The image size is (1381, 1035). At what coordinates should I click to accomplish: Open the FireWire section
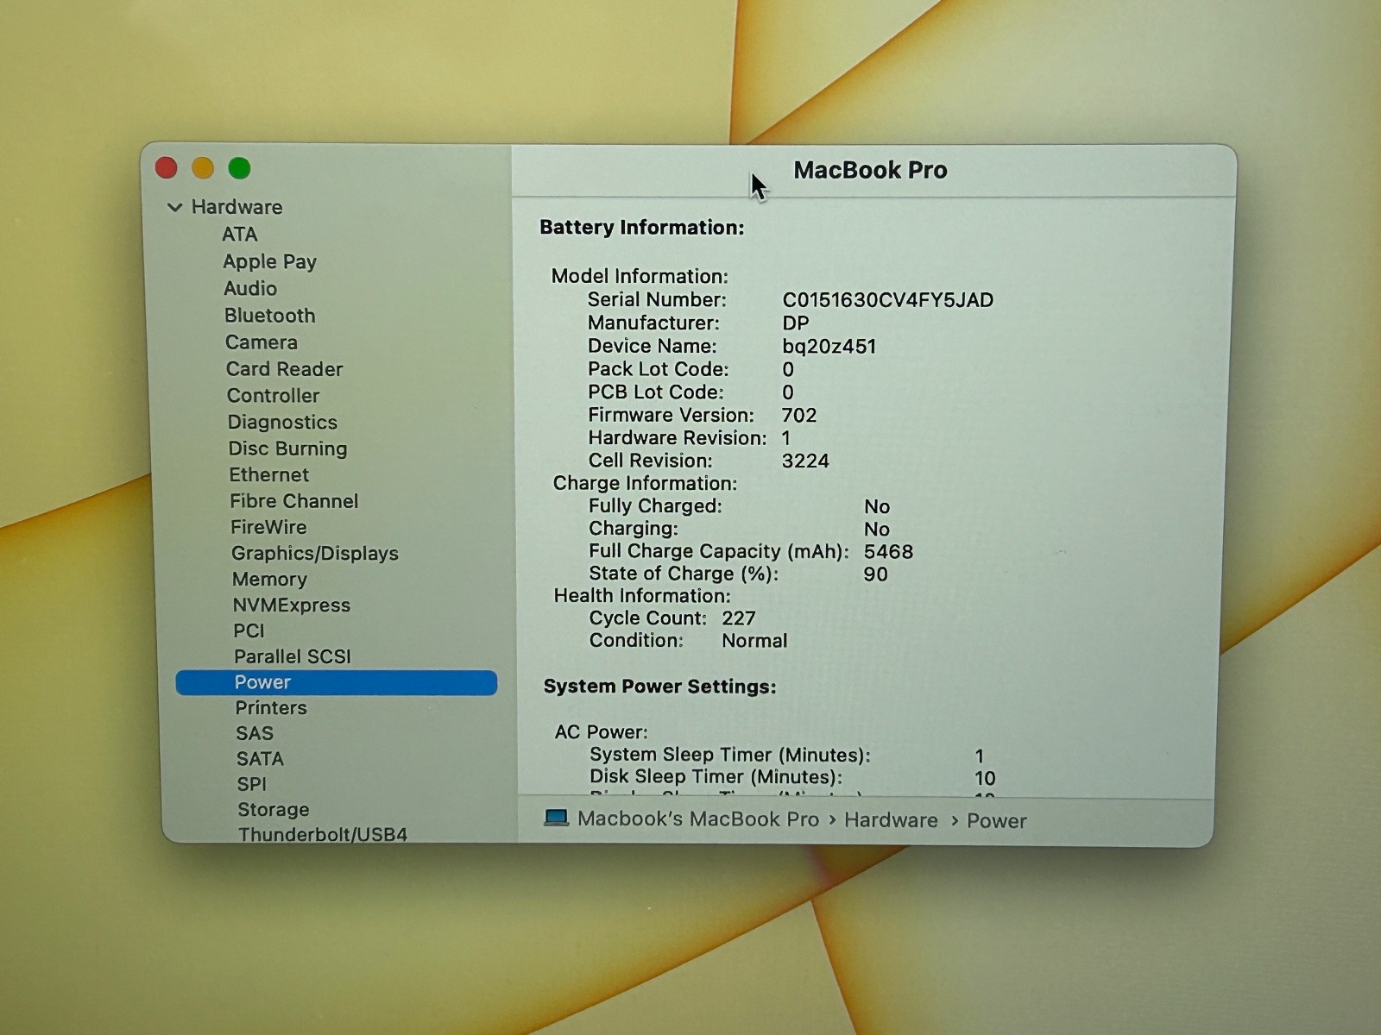[x=268, y=527]
